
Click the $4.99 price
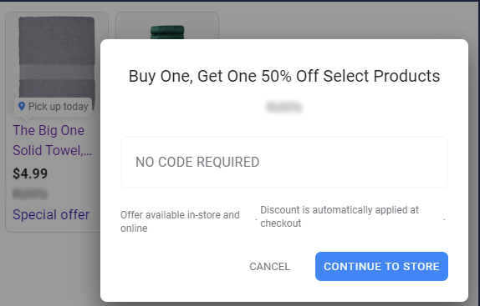30,173
